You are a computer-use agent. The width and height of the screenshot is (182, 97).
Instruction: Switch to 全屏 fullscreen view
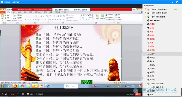(30, 94)
